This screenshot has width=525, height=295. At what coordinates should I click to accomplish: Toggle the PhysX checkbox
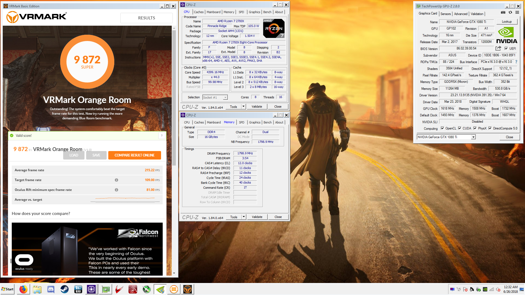(475, 128)
